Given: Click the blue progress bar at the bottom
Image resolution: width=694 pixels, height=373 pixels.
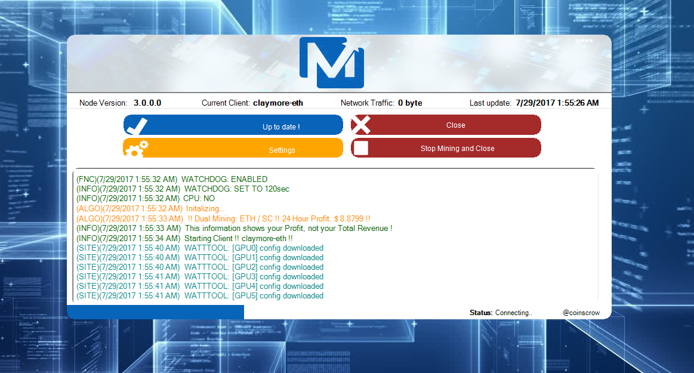Looking at the screenshot, I should coord(155,312).
